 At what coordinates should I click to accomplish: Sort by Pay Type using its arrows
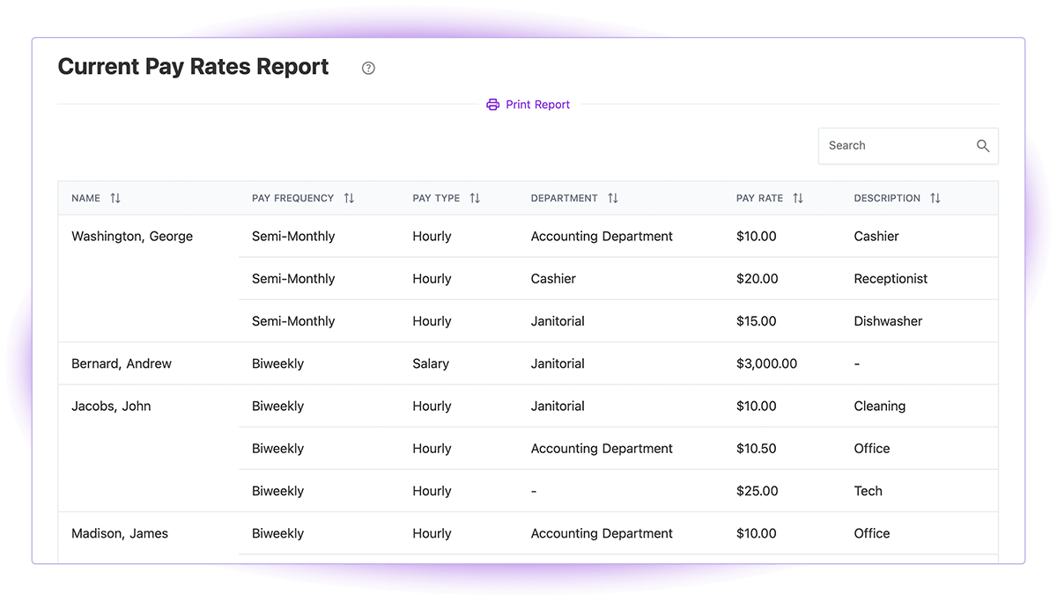point(475,198)
